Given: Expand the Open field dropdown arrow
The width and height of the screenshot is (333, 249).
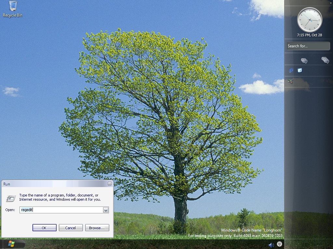Looking at the screenshot, I should point(106,210).
